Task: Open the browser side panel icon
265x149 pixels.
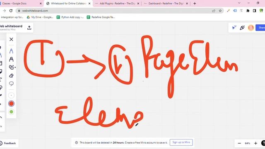Action: click(x=255, y=11)
